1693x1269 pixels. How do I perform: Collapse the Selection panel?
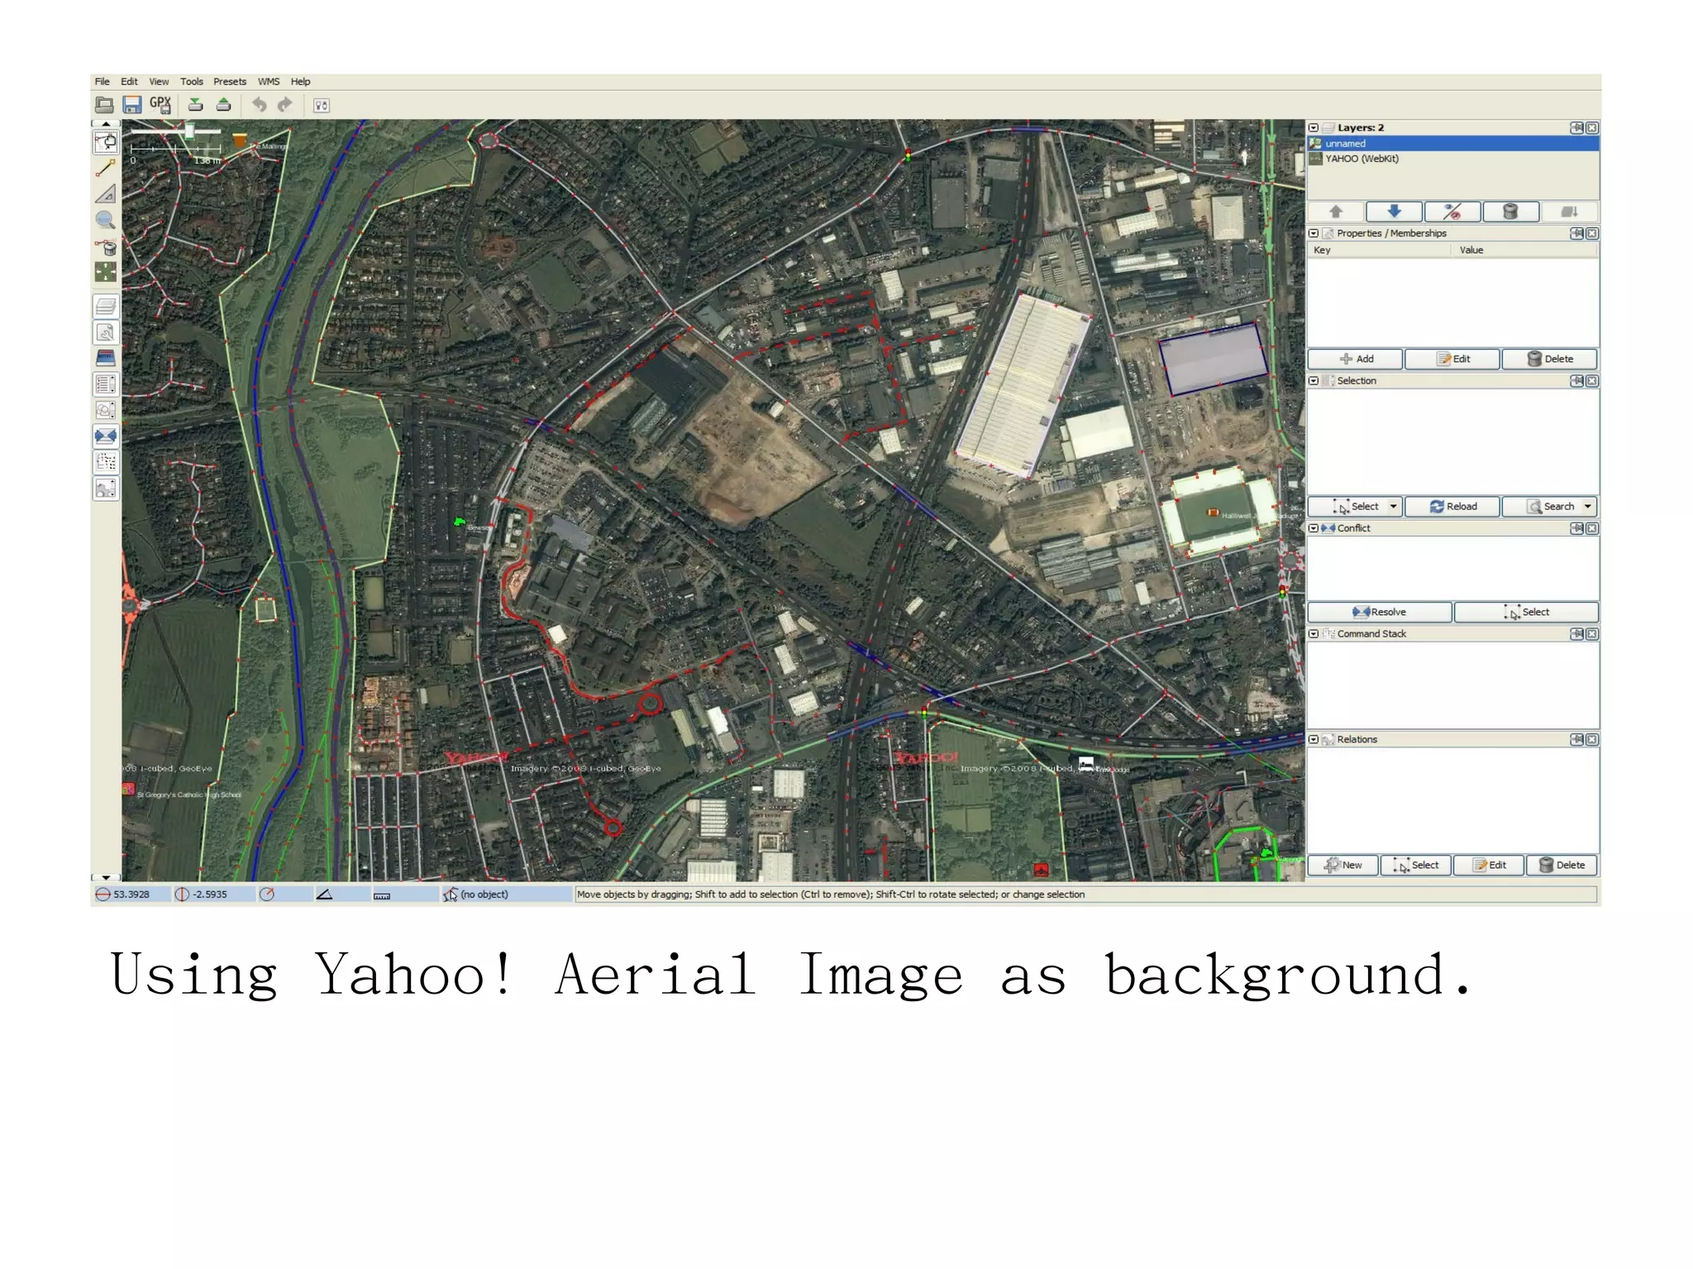point(1314,381)
